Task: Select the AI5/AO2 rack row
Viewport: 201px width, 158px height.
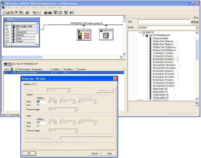Action: click(x=20, y=35)
